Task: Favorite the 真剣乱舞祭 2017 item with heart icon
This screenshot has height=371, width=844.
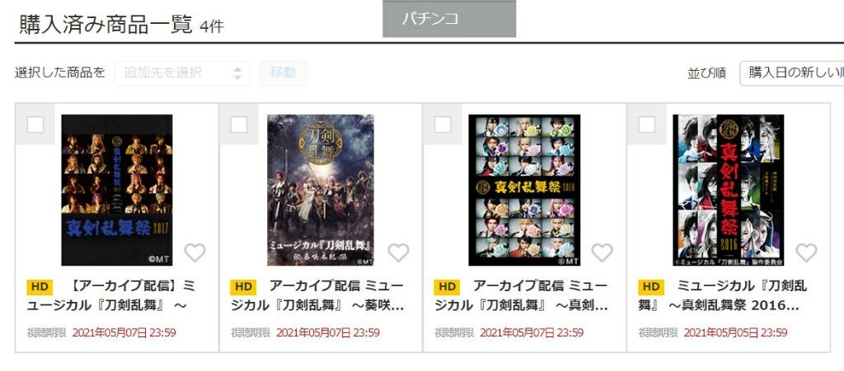Action: point(195,253)
